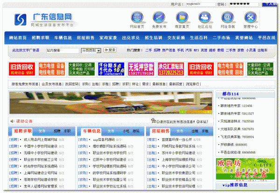Click the vip推荐信息 panel heading
The height and width of the screenshot is (193, 280).
click(235, 185)
